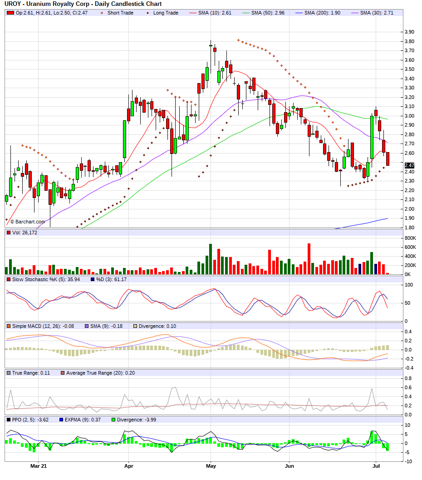Click the 'Short Trade' legend label
The height and width of the screenshot is (480, 422).
pos(121,13)
